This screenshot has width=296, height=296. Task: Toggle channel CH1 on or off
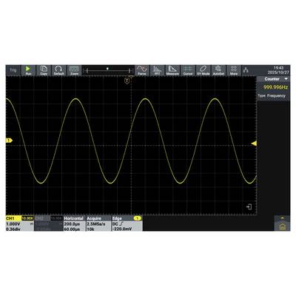pos(19,223)
